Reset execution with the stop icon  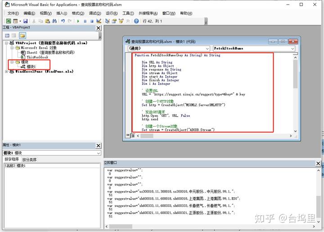coord(92,21)
